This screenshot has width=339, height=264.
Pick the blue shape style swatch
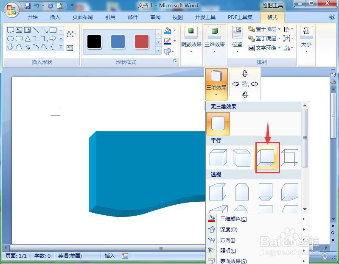118,42
